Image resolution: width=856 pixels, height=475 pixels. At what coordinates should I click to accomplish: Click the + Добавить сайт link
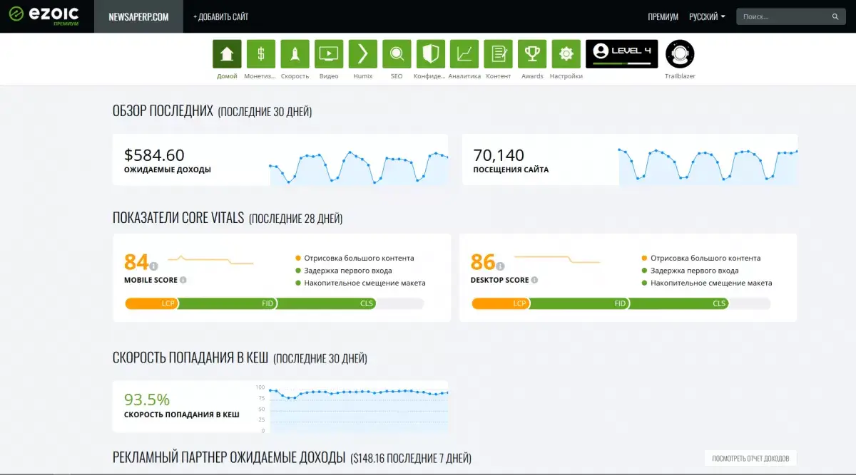click(x=220, y=16)
